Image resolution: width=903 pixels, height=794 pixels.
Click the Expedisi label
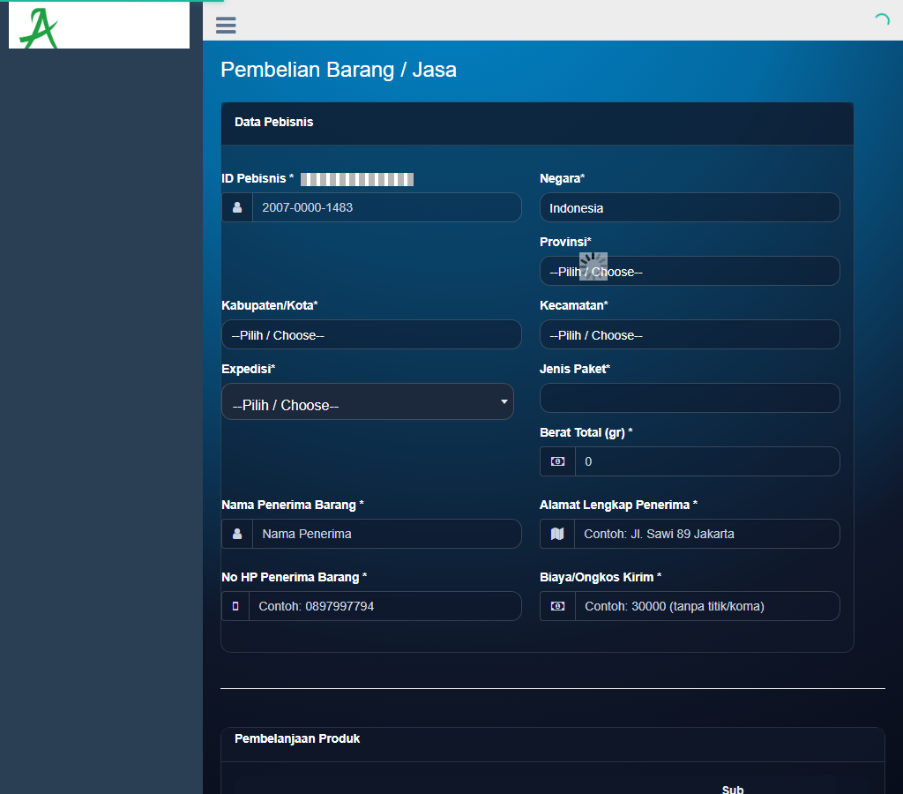click(x=248, y=369)
